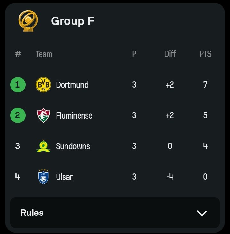This screenshot has height=234, width=230.
Task: Open the Sundowns team name link
Action: pos(73,146)
